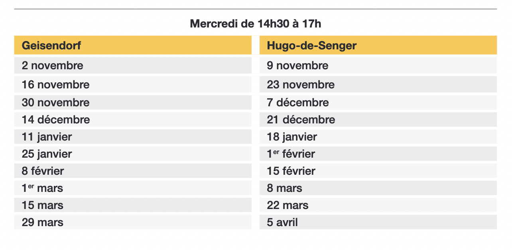Click the 23 novembre cell
The image size is (512, 250).
[378, 84]
